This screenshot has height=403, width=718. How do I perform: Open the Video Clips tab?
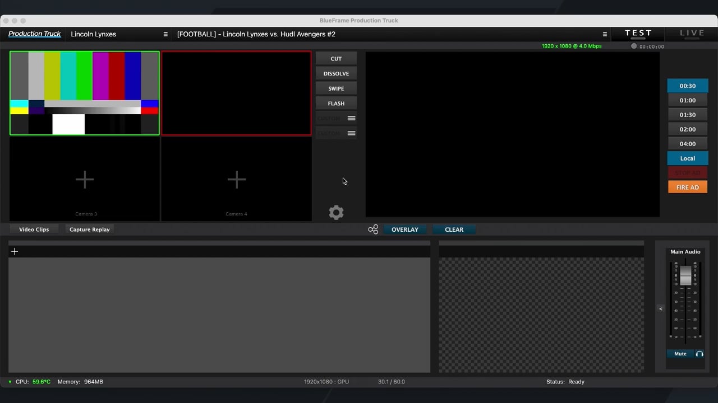(34, 229)
